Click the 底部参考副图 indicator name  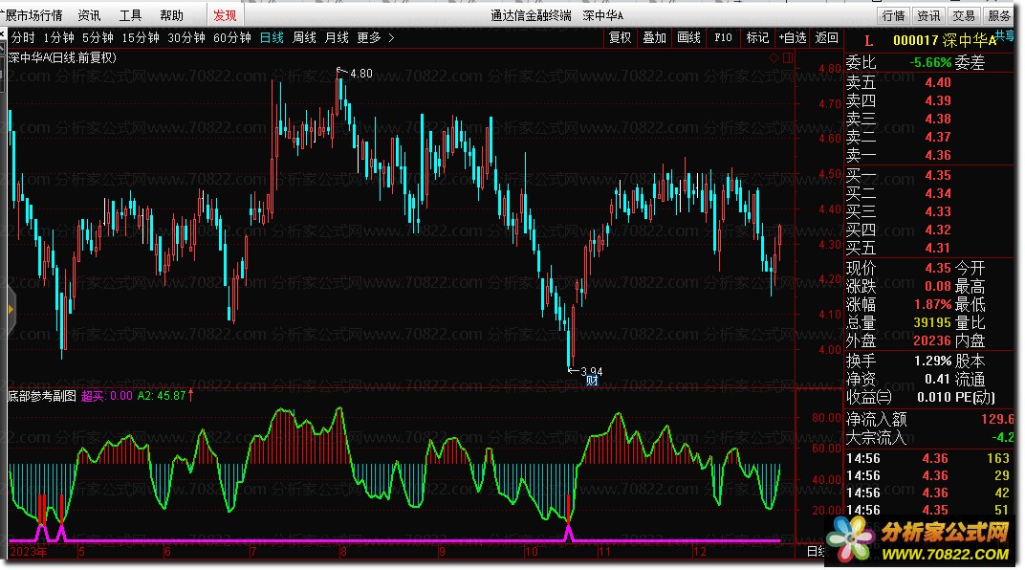click(42, 396)
